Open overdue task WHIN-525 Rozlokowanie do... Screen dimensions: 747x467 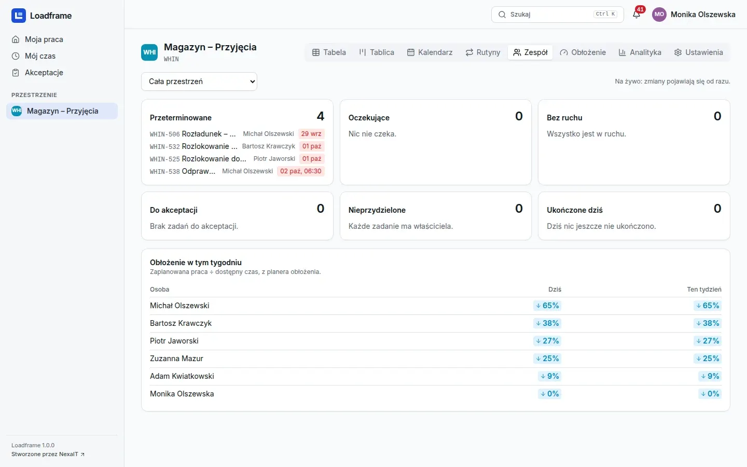pyautogui.click(x=237, y=159)
